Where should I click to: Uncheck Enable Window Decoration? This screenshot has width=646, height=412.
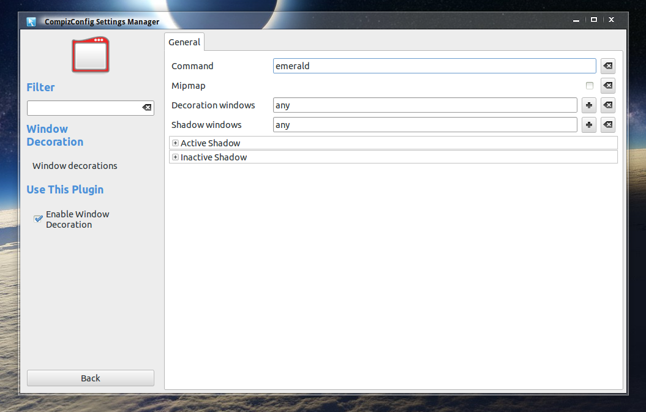pos(38,219)
